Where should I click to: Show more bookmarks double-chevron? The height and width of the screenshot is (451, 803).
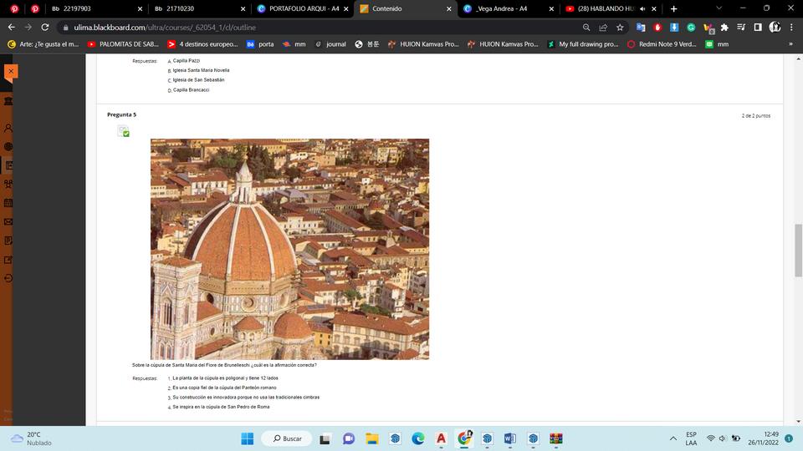(x=790, y=44)
